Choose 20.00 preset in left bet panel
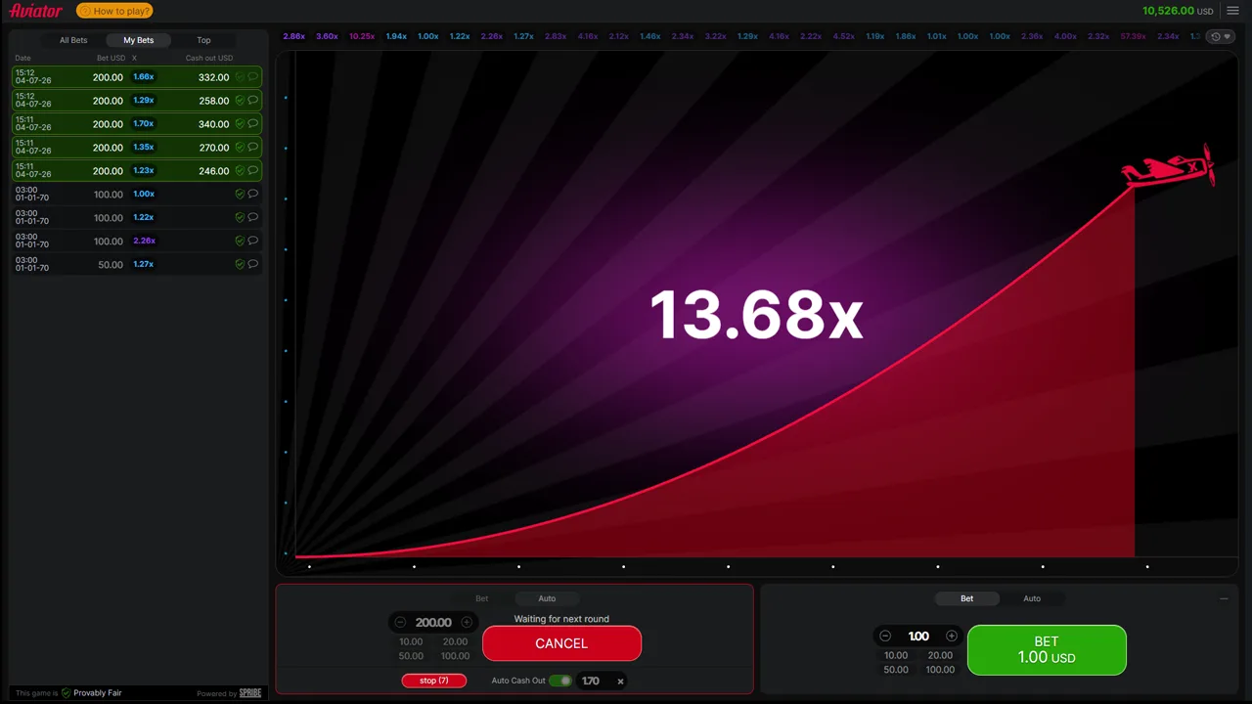This screenshot has width=1252, height=704. click(455, 641)
